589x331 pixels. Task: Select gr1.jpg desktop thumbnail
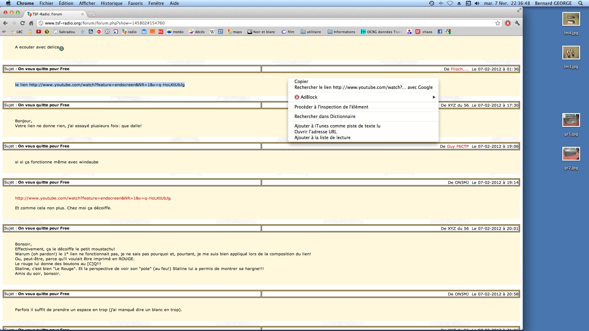click(571, 120)
